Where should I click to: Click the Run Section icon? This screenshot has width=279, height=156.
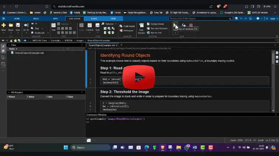tap(141, 26)
